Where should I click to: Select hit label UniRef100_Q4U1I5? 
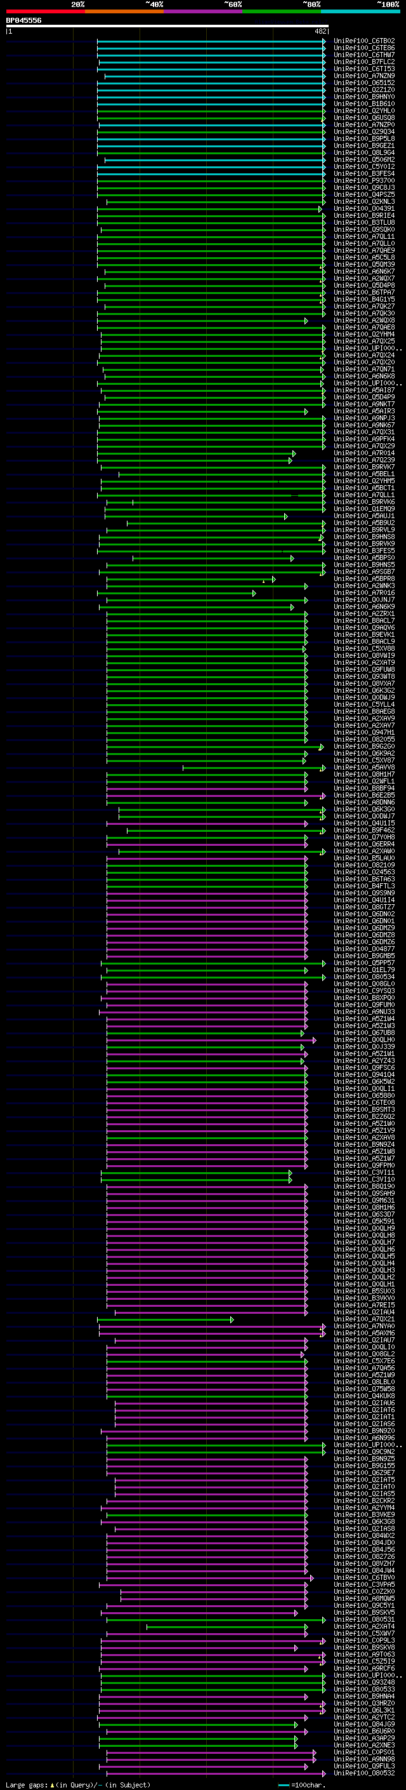click(364, 823)
